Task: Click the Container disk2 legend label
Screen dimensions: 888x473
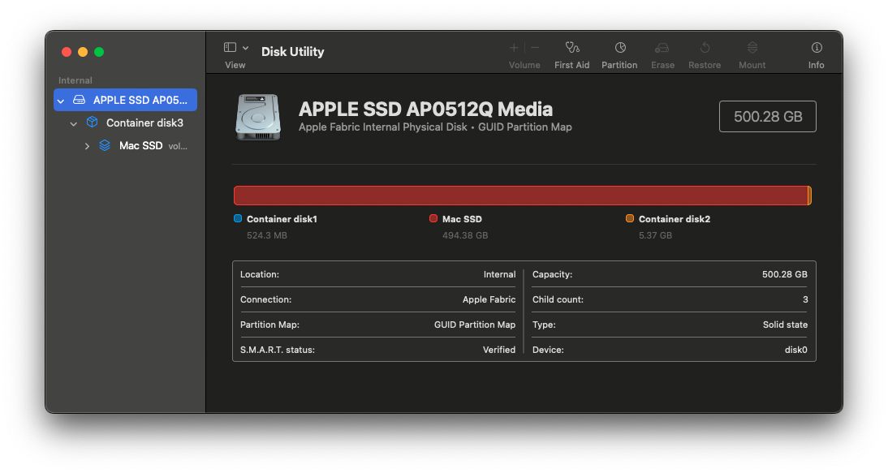Action: click(675, 219)
